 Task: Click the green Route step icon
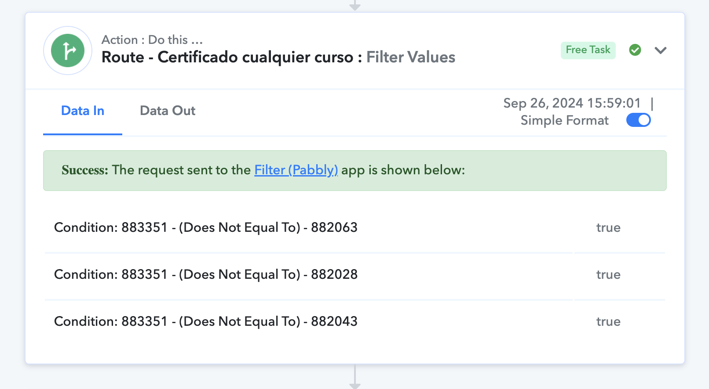(x=68, y=50)
